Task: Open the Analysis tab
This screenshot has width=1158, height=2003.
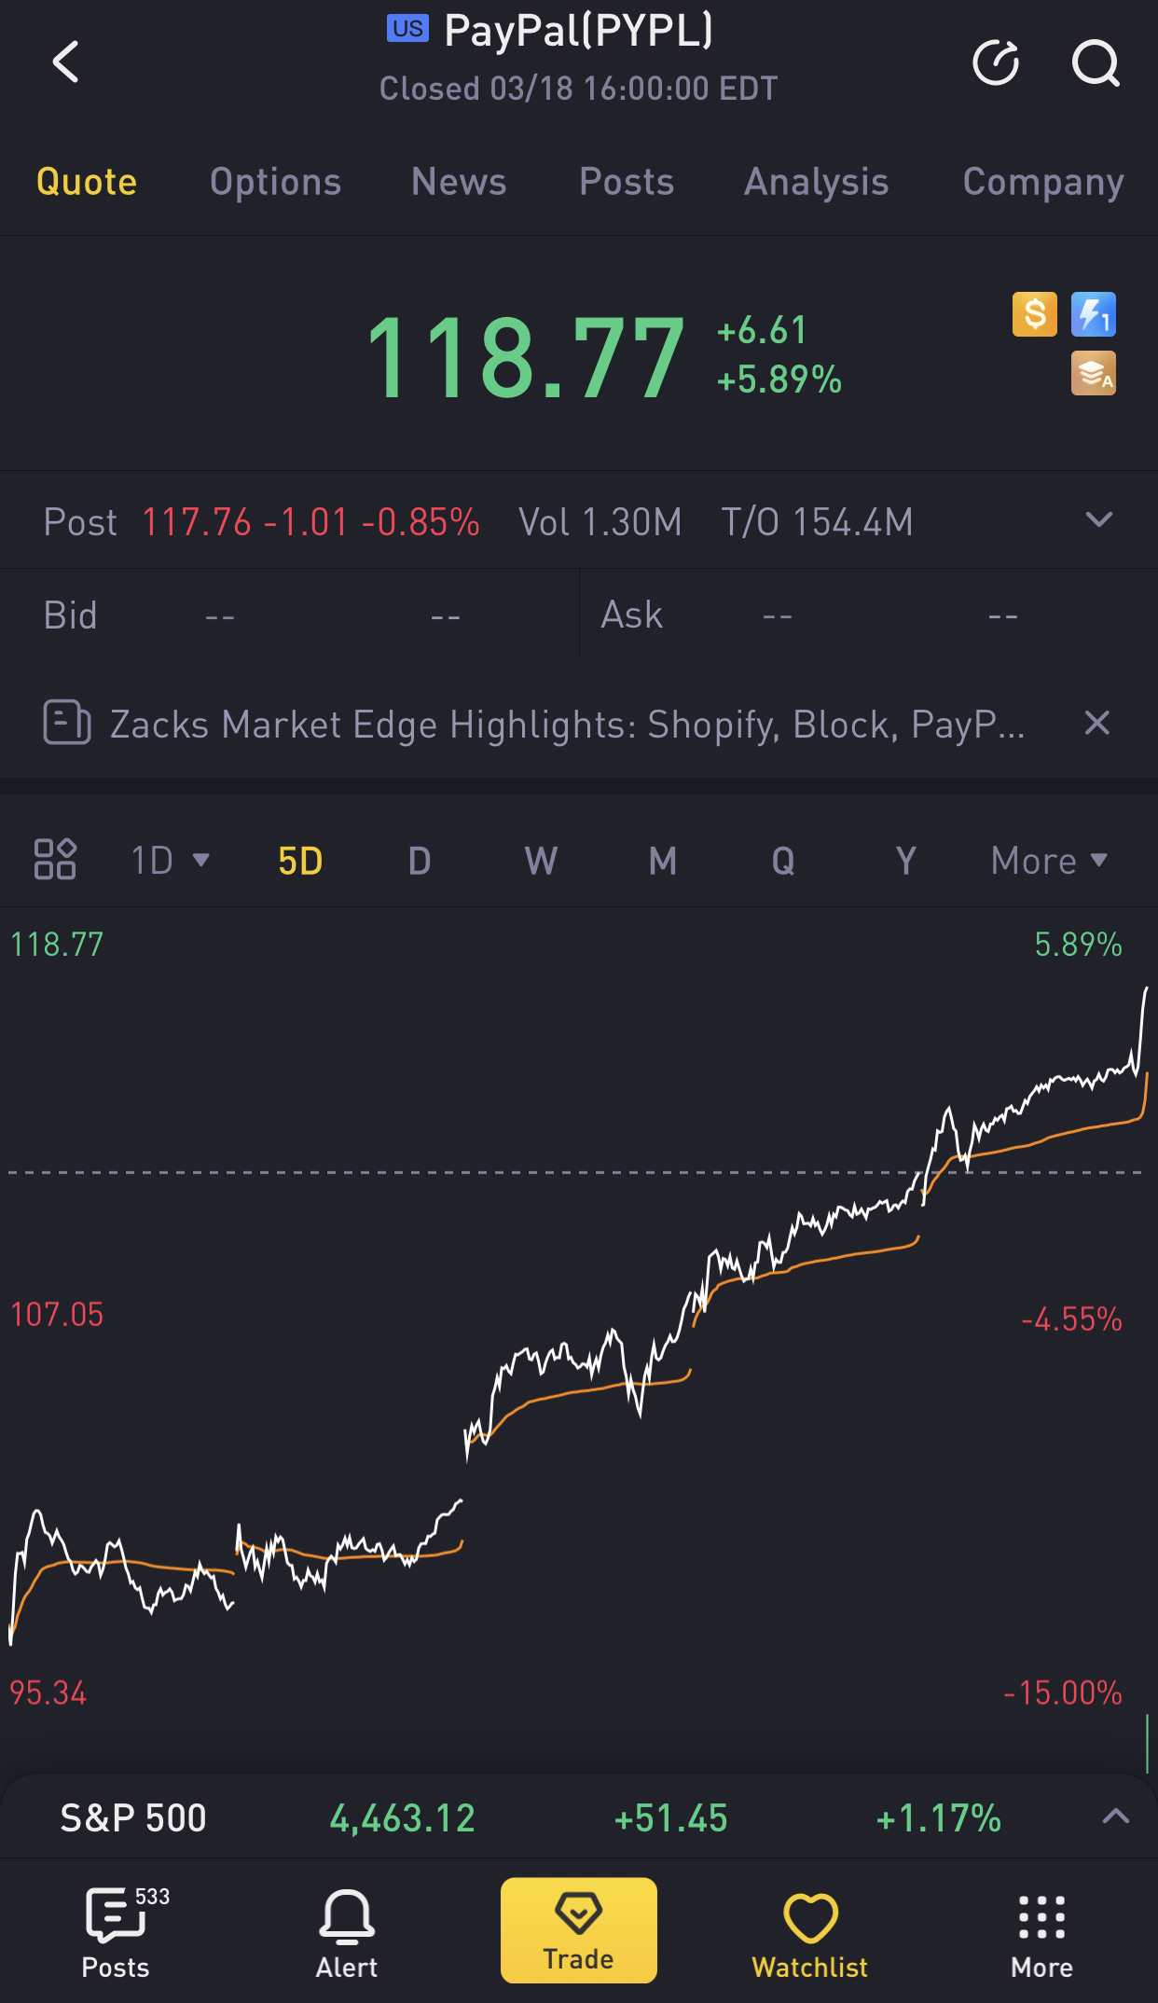Action: click(x=816, y=182)
